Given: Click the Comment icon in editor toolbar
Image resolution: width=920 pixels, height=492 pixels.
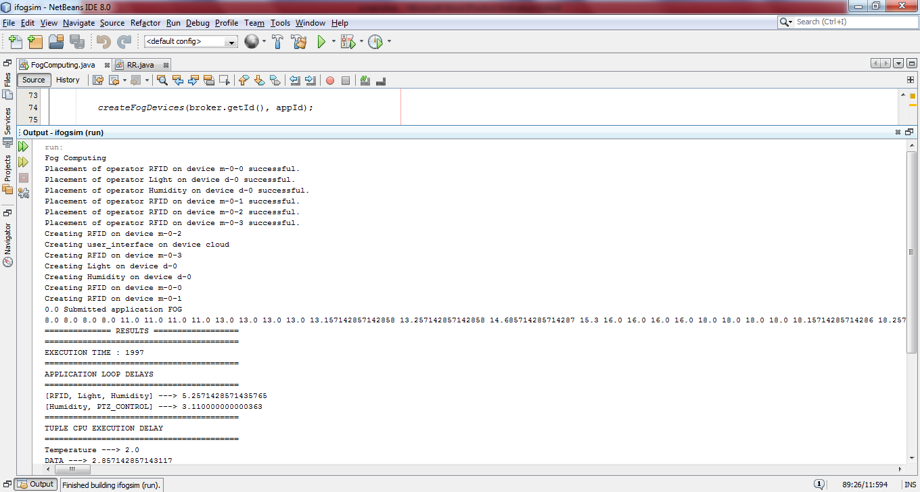Looking at the screenshot, I should 365,80.
